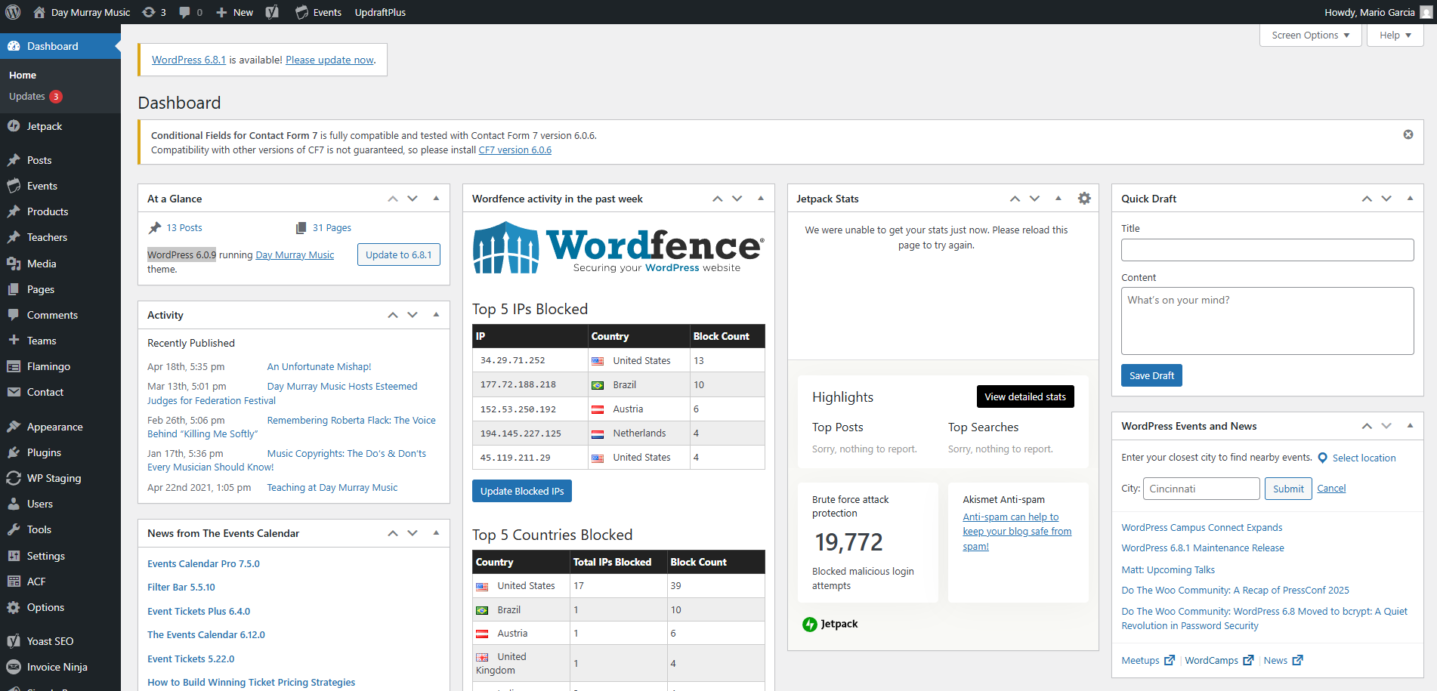
Task: Open the updates counter icon showing 3
Action: tap(154, 12)
